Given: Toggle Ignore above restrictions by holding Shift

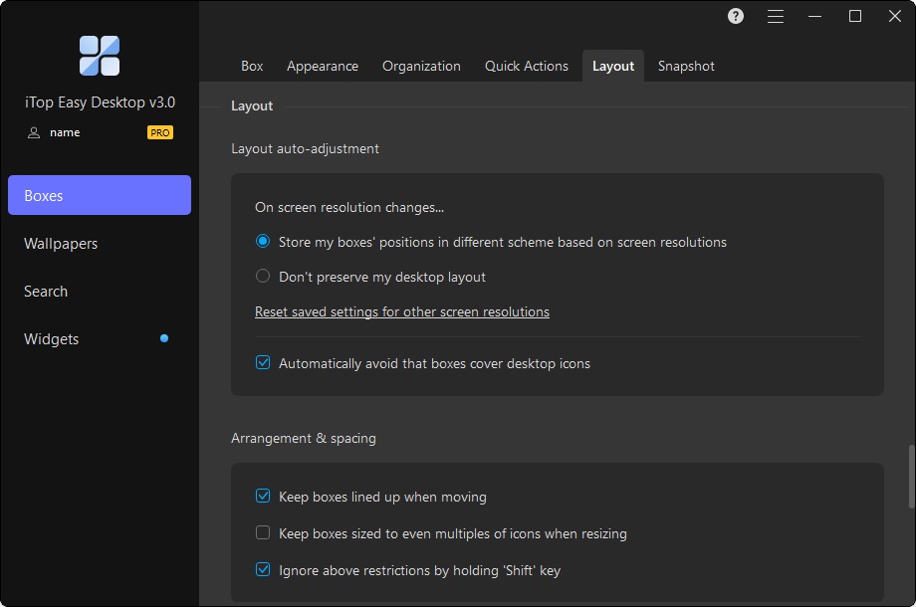Looking at the screenshot, I should click(263, 570).
